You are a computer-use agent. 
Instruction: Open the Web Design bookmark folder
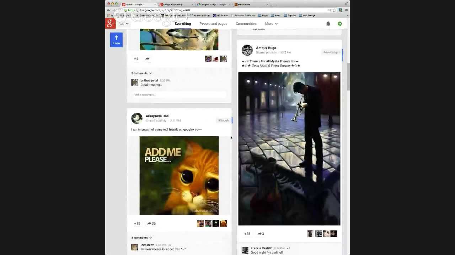[307, 16]
